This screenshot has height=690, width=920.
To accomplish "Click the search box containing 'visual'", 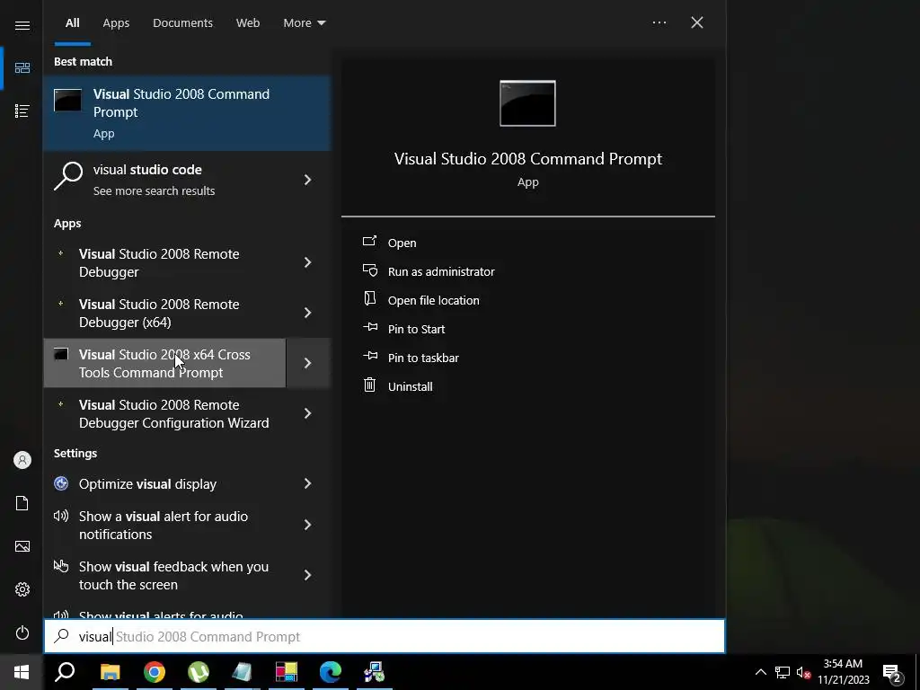I will pyautogui.click(x=385, y=637).
